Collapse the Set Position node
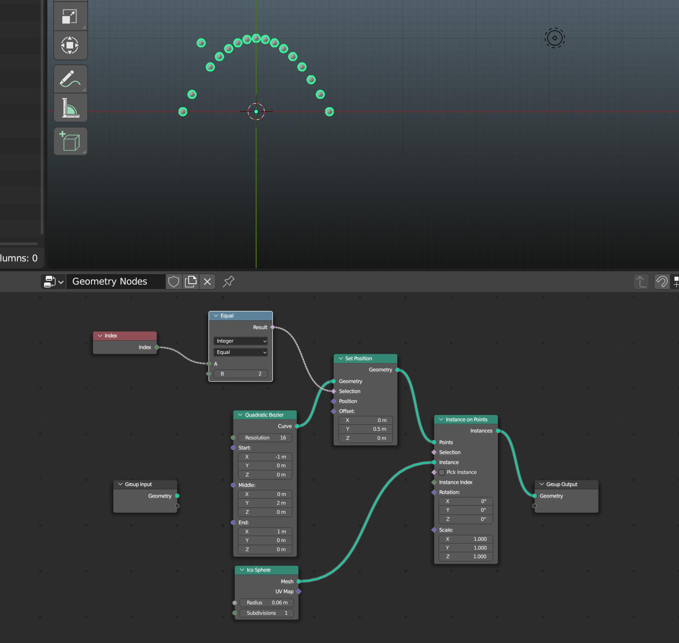Screen dimensions: 679x643 coord(341,358)
